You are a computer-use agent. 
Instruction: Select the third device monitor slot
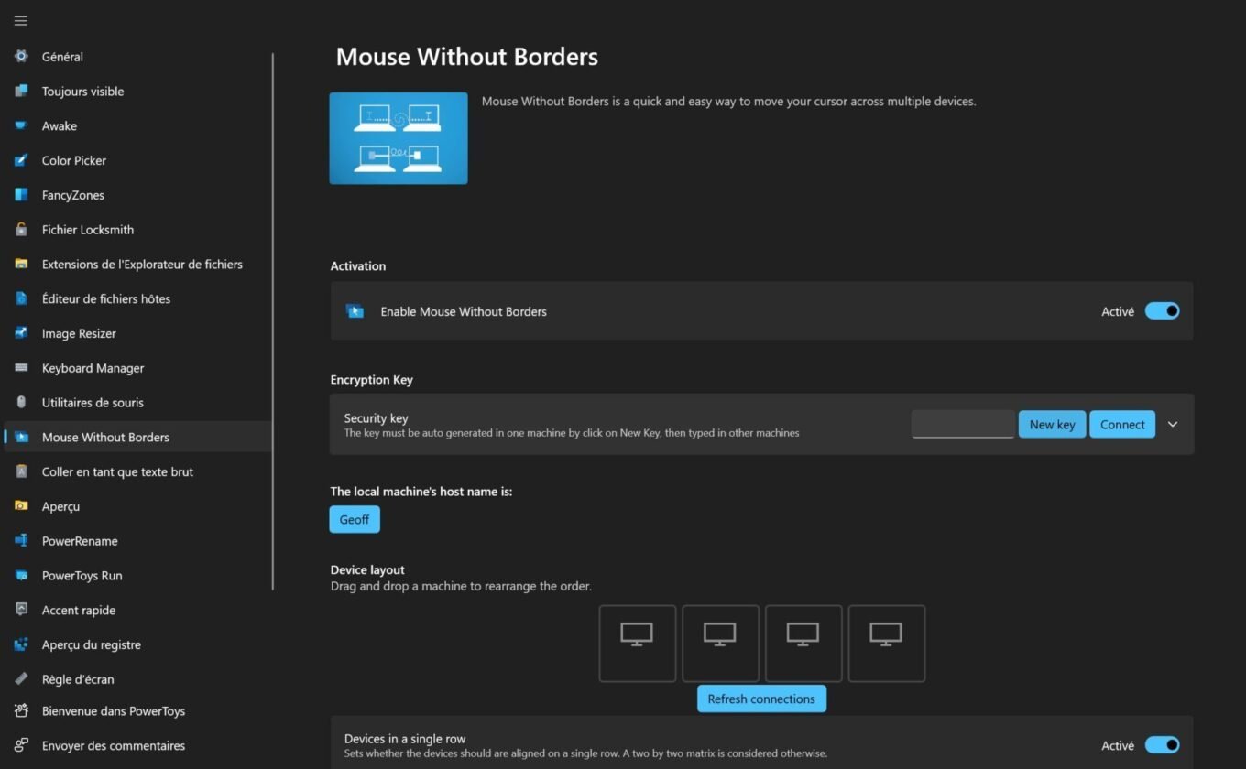(803, 644)
